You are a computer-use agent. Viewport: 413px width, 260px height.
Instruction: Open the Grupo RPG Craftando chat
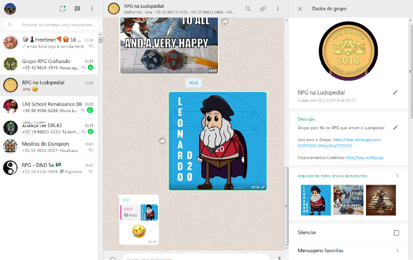pyautogui.click(x=49, y=64)
